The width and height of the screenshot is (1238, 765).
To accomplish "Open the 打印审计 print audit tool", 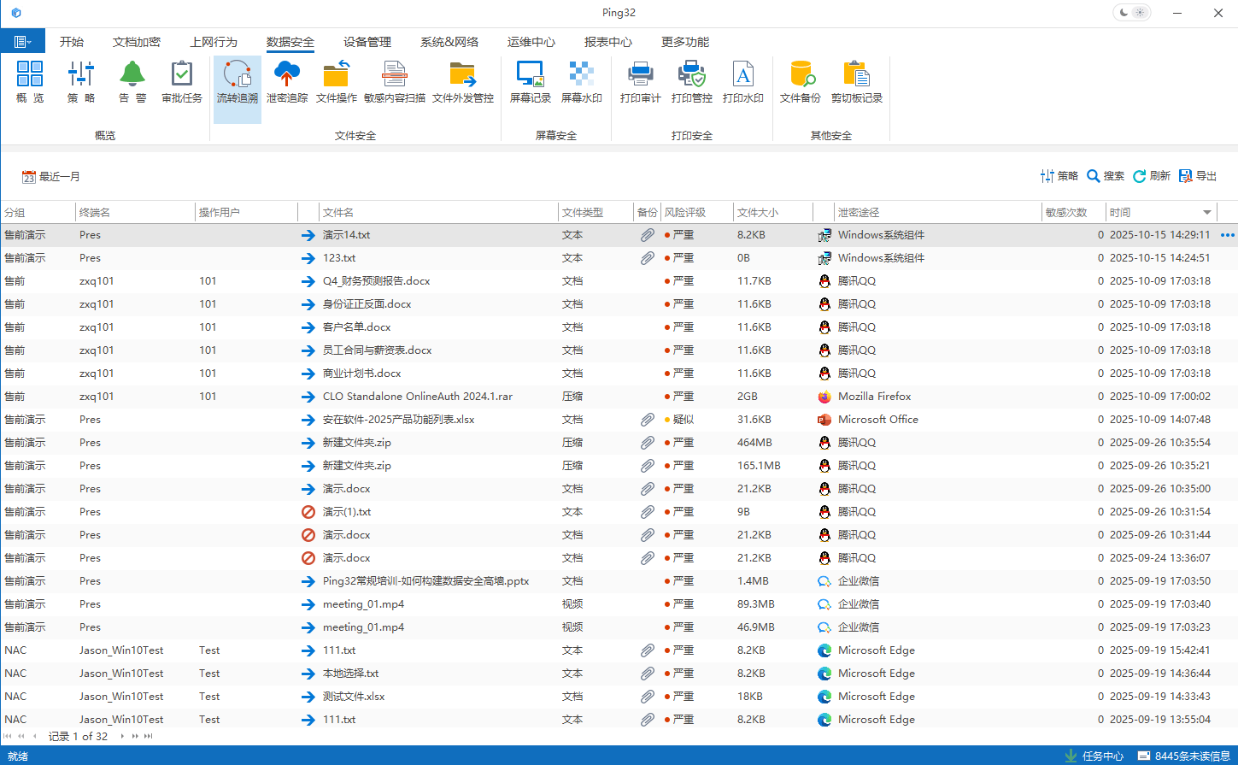I will pos(640,83).
